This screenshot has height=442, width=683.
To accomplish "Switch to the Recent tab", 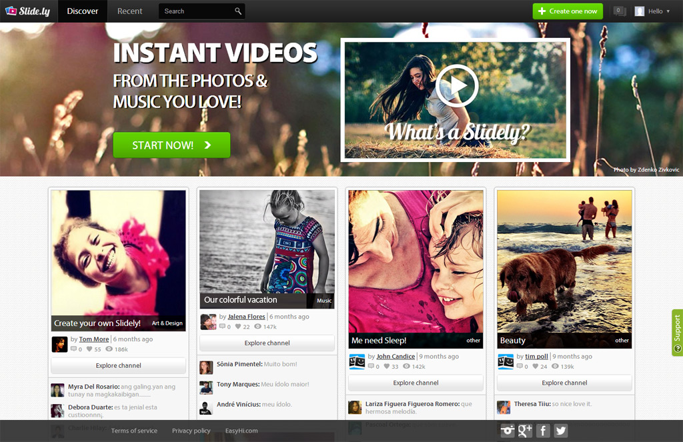I will tap(129, 11).
